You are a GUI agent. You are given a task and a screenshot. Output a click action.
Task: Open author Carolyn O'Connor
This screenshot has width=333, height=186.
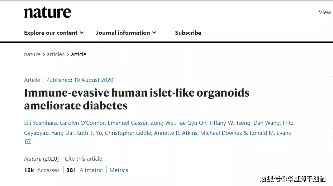[x=82, y=123]
